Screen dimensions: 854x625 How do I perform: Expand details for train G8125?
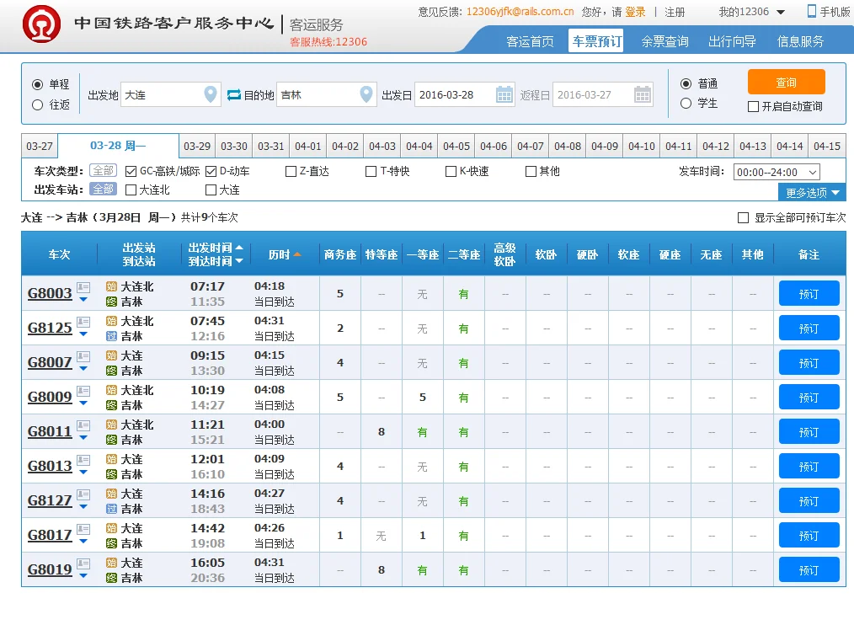tap(83, 335)
